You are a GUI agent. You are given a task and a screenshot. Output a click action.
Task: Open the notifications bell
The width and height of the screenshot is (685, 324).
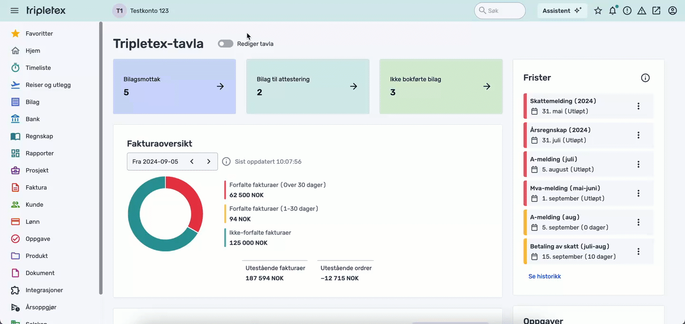[613, 10]
